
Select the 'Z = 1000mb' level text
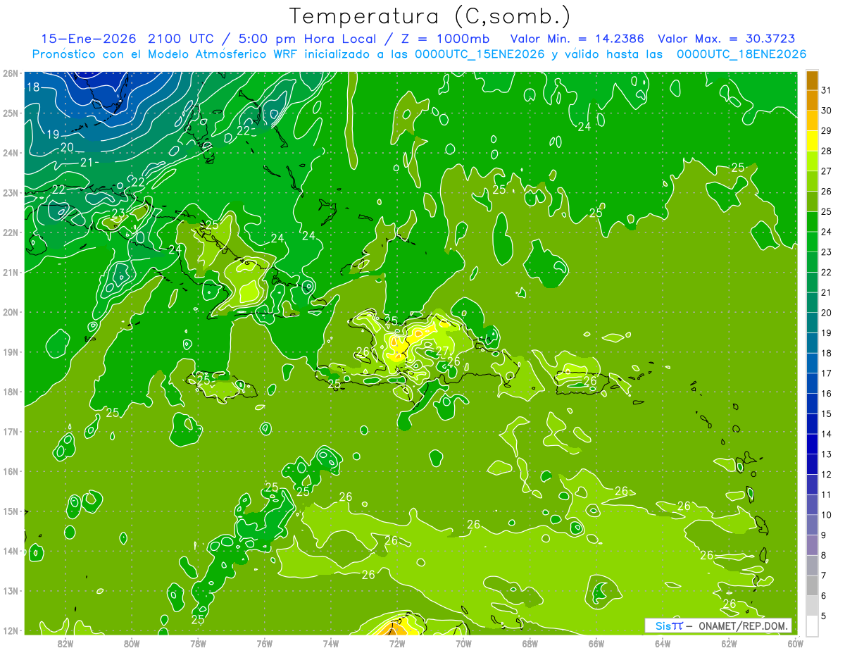[x=446, y=39]
